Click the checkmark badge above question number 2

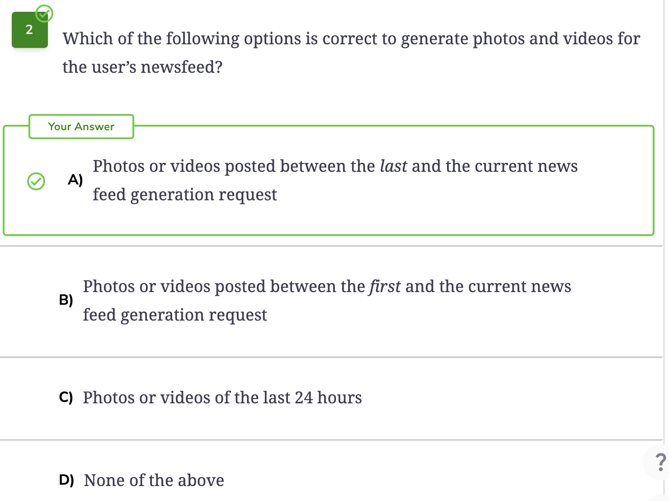[44, 14]
